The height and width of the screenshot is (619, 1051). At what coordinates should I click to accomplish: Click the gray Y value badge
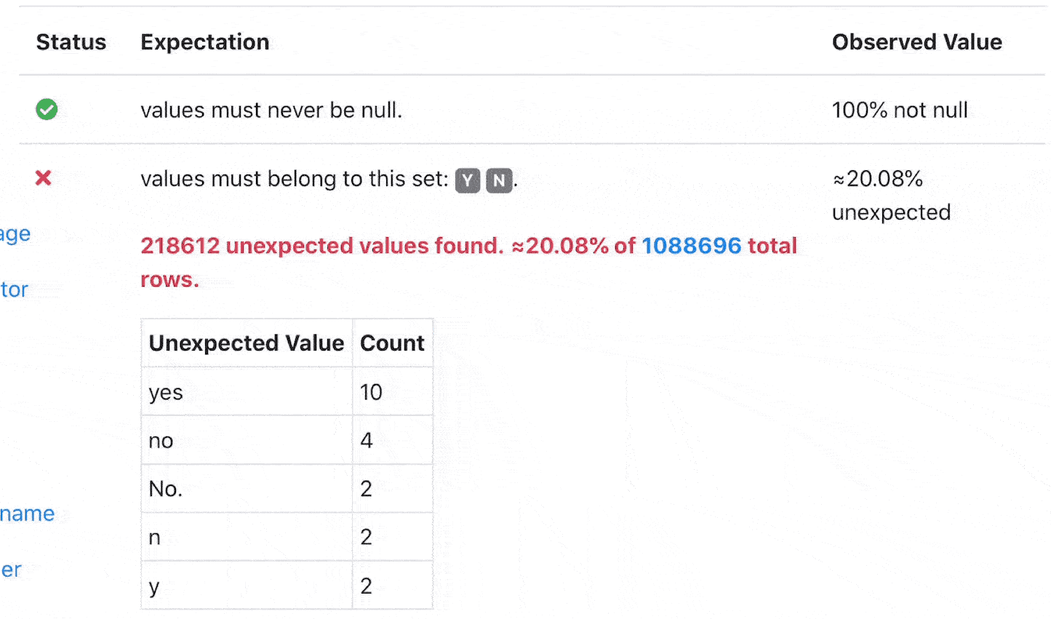468,180
